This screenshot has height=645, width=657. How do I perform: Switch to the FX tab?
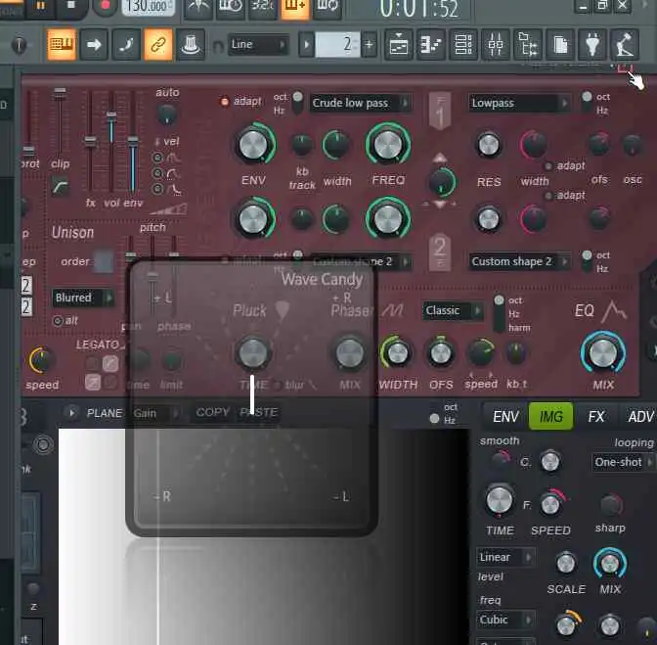[x=596, y=417]
